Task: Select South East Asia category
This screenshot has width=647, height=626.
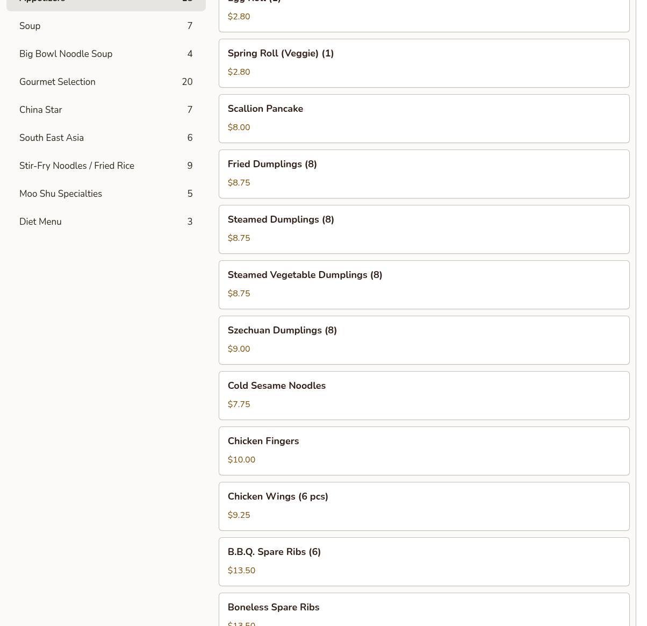Action: click(x=106, y=138)
